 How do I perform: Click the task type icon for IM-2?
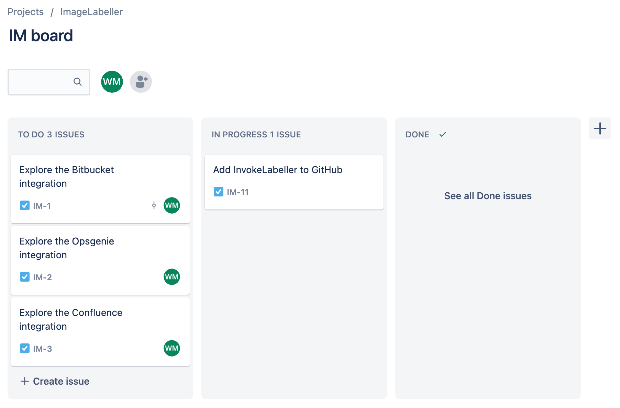click(x=25, y=277)
